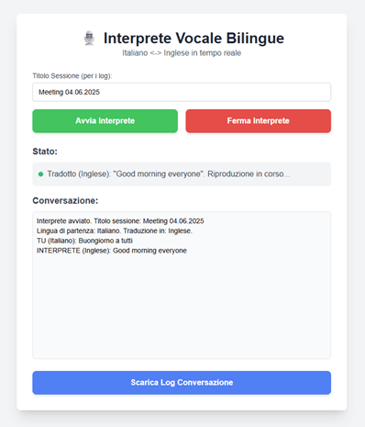
Task: Click the empty area of conversation log box
Action: [x=182, y=306]
